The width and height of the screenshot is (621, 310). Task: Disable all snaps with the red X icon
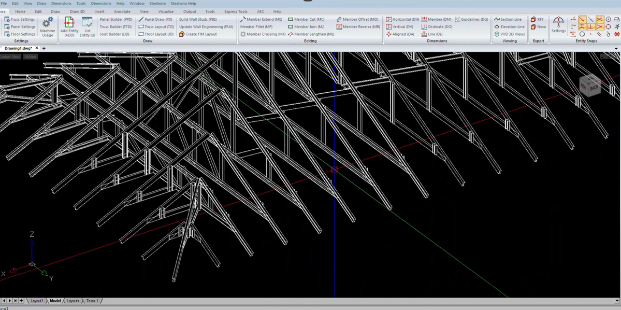(x=616, y=34)
